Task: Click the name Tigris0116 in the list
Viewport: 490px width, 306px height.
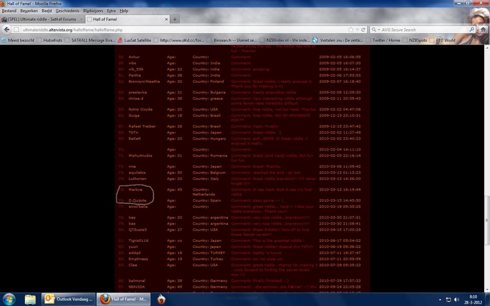Action: [x=138, y=240]
